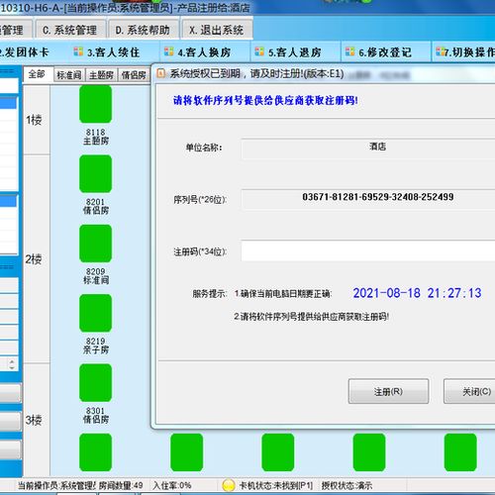The width and height of the screenshot is (495, 495).
Task: Click the 3楼 floor label
Action: click(x=34, y=420)
